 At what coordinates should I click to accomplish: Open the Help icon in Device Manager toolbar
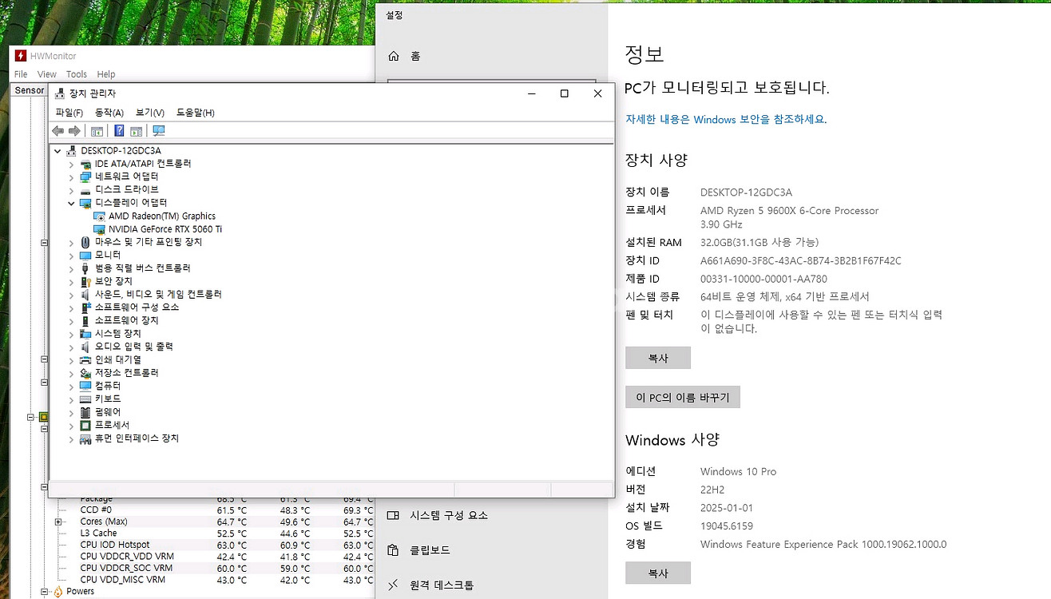click(x=118, y=130)
